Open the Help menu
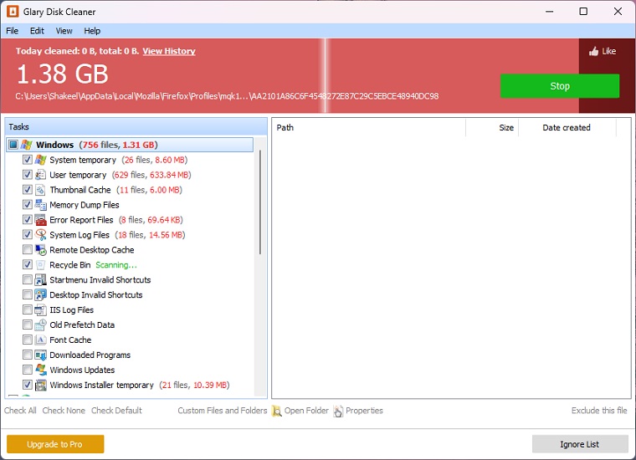The height and width of the screenshot is (460, 636). point(92,31)
